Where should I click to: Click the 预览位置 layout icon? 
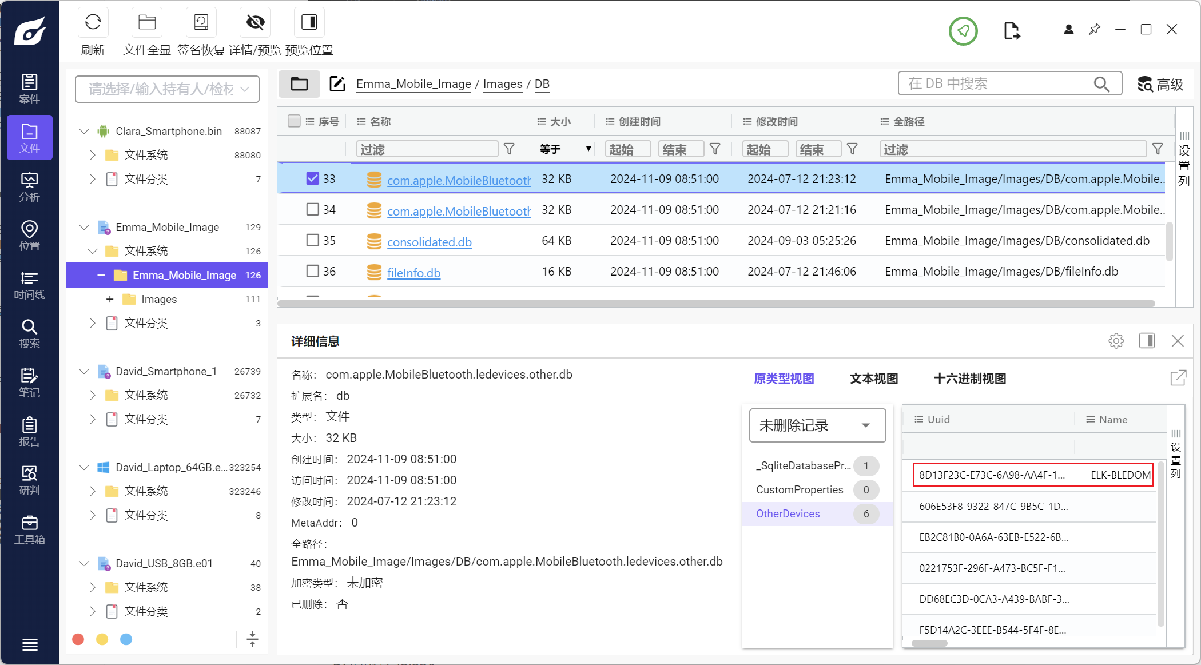click(309, 22)
